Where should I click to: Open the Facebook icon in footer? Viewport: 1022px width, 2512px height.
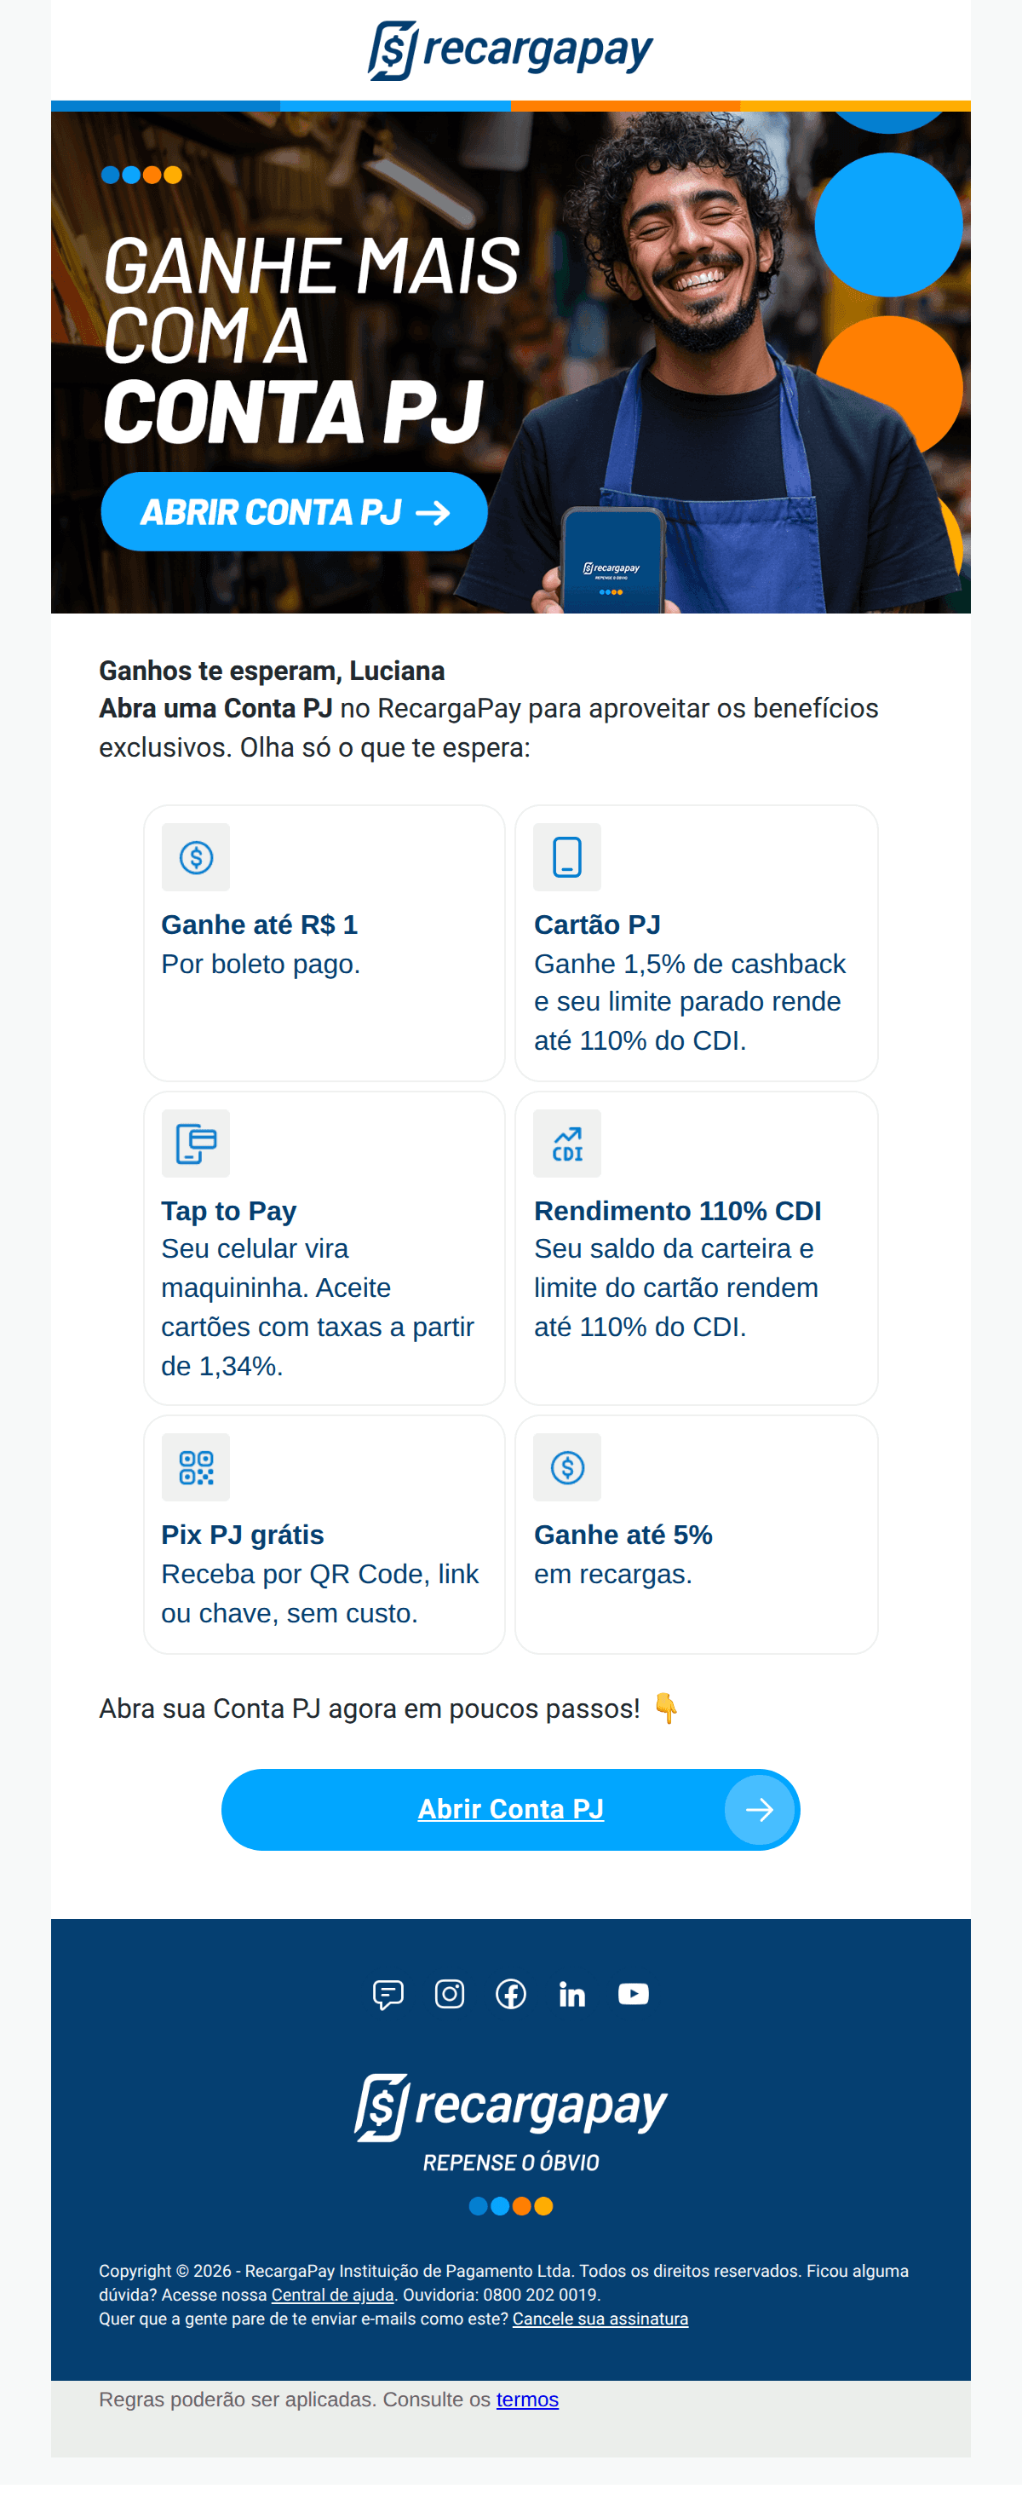click(x=510, y=1994)
